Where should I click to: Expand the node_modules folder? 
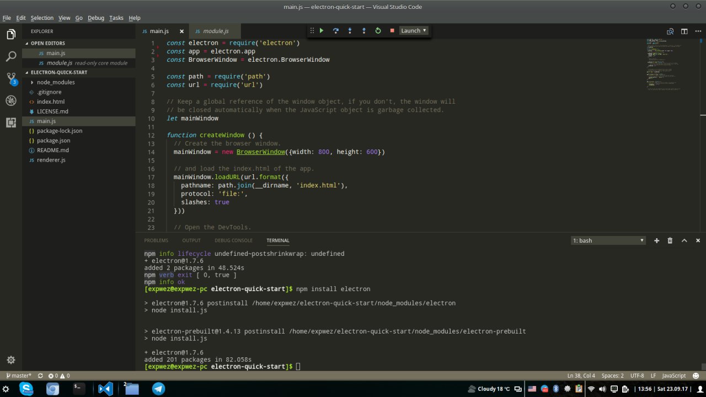(55, 82)
